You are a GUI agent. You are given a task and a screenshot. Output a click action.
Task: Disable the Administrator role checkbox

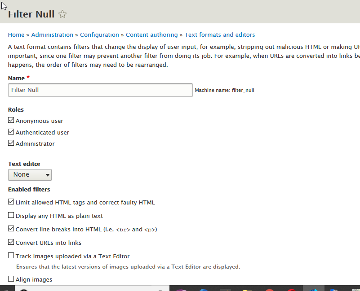click(x=11, y=143)
